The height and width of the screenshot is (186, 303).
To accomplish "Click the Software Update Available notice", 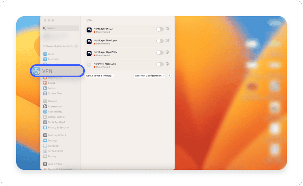I will point(60,46).
